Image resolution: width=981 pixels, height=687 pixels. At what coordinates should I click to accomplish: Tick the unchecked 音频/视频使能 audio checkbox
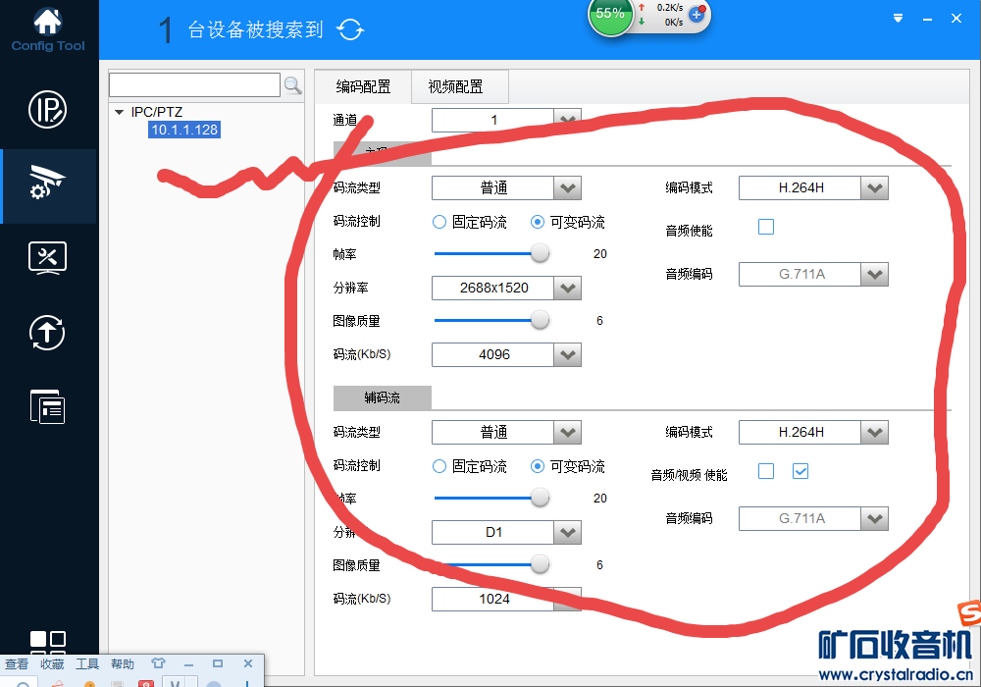[766, 471]
